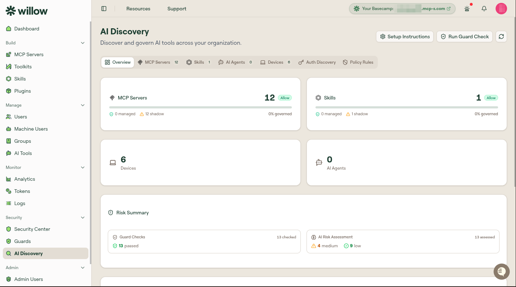The height and width of the screenshot is (287, 516).
Task: Click the Logs list icon
Action: (9, 203)
